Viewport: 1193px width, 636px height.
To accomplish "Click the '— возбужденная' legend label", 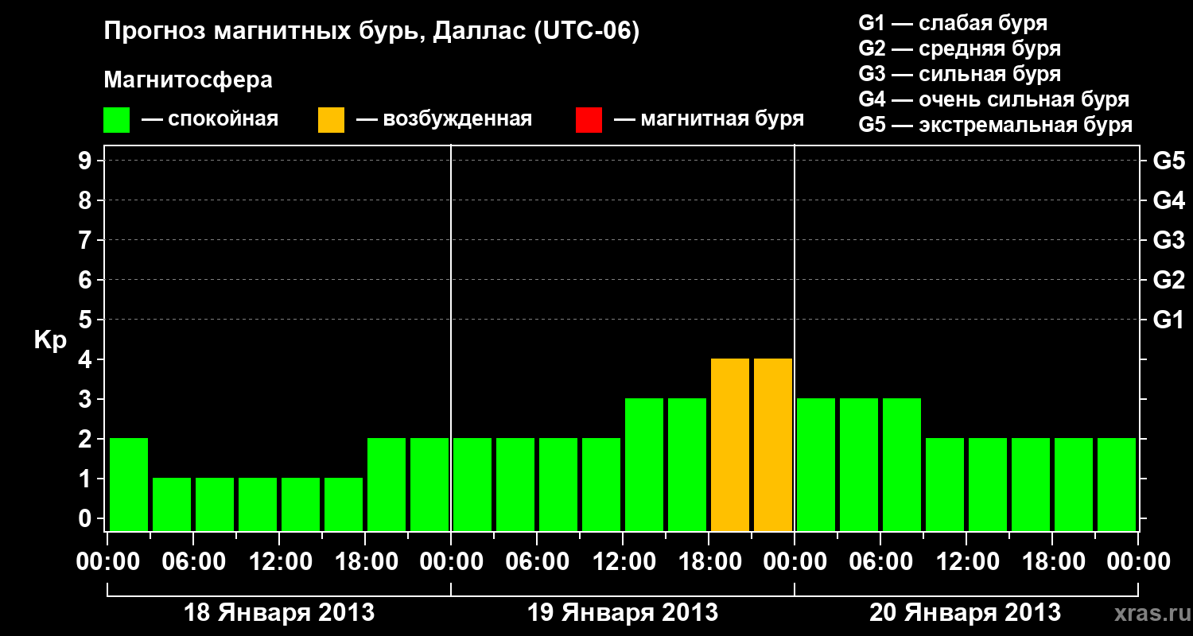I will (x=444, y=119).
